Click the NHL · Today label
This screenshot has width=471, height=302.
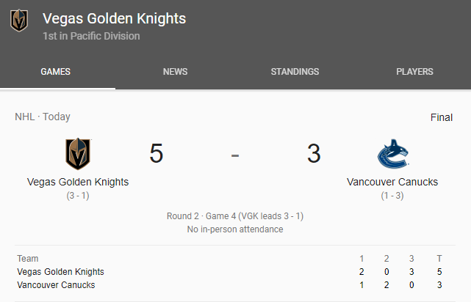(43, 117)
